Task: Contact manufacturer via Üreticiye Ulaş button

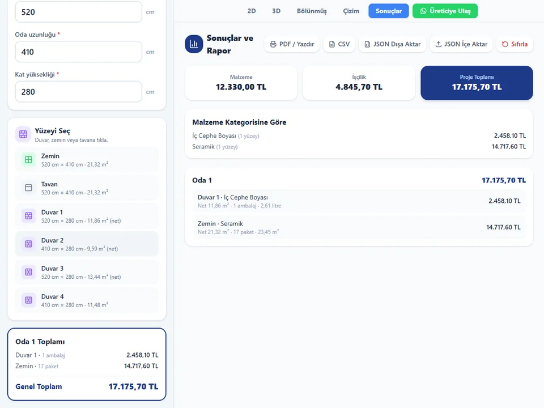Action: pyautogui.click(x=445, y=11)
